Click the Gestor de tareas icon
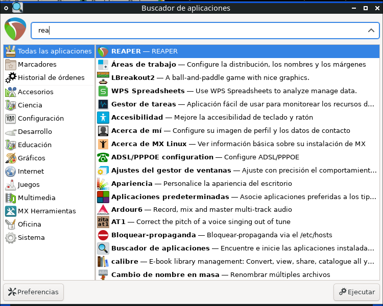 point(103,104)
